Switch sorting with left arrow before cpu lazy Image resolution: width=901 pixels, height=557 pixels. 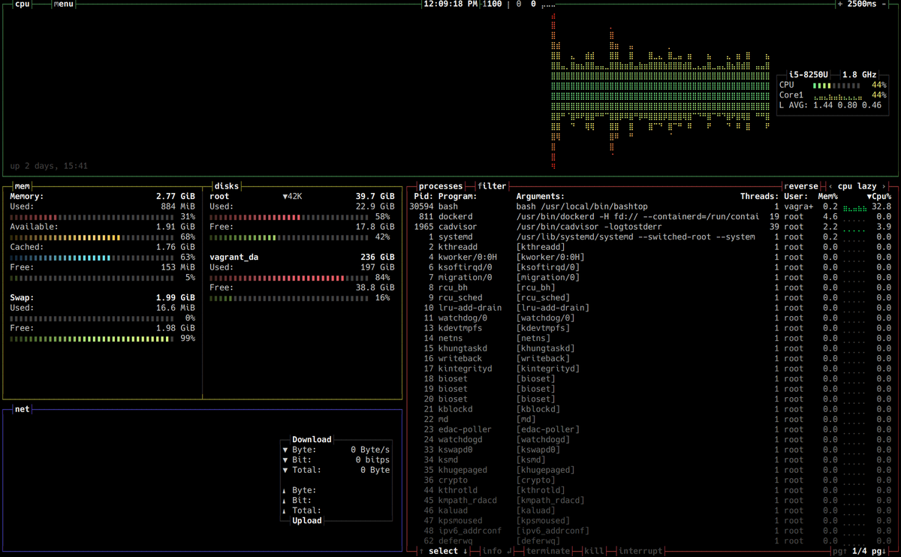tap(830, 186)
